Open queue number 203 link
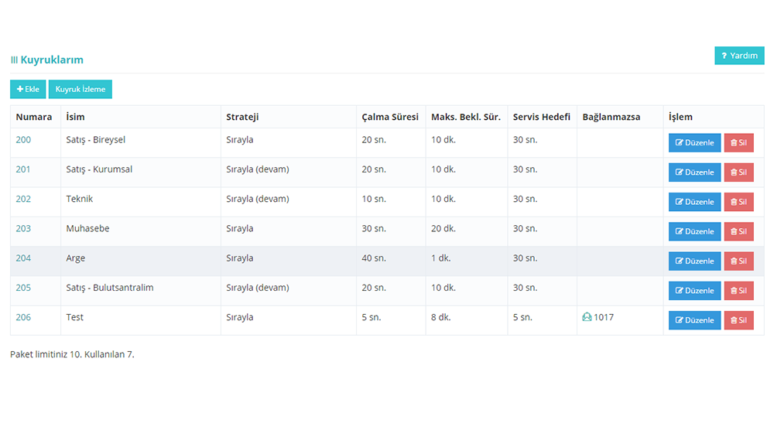774x437 pixels. point(23,229)
